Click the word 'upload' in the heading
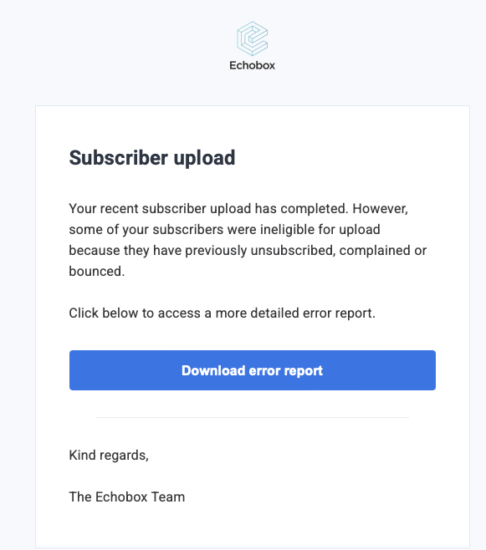Image resolution: width=486 pixels, height=550 pixels. point(205,159)
